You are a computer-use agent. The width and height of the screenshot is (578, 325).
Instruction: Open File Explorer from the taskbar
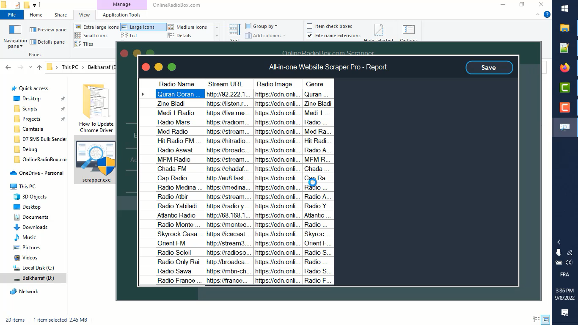[564, 28]
